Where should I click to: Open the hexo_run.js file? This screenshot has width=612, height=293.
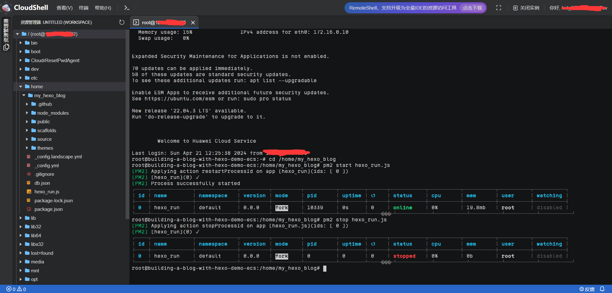click(x=47, y=192)
